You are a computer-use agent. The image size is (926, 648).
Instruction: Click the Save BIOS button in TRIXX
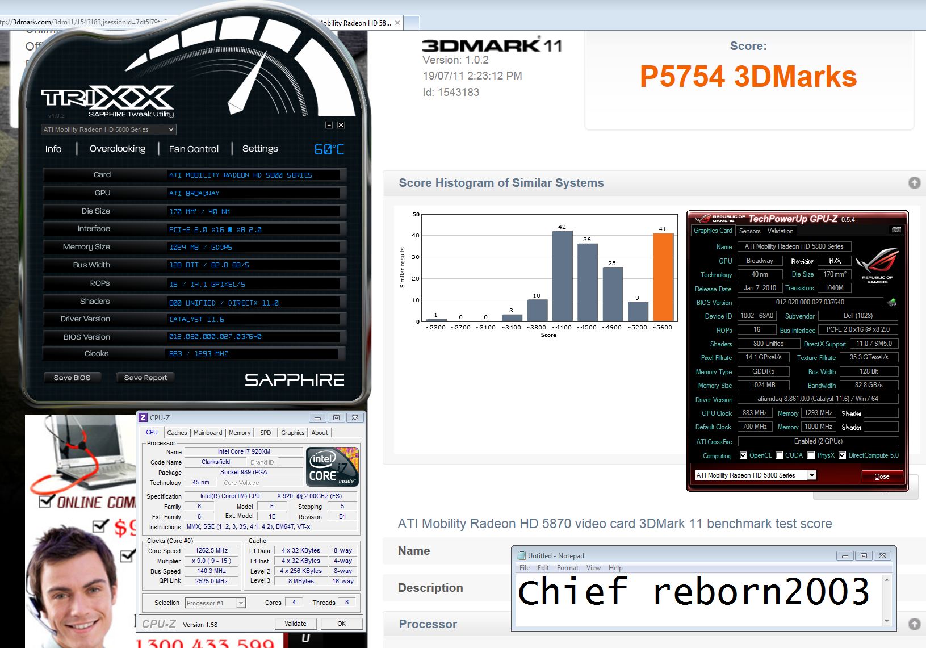[x=72, y=378]
